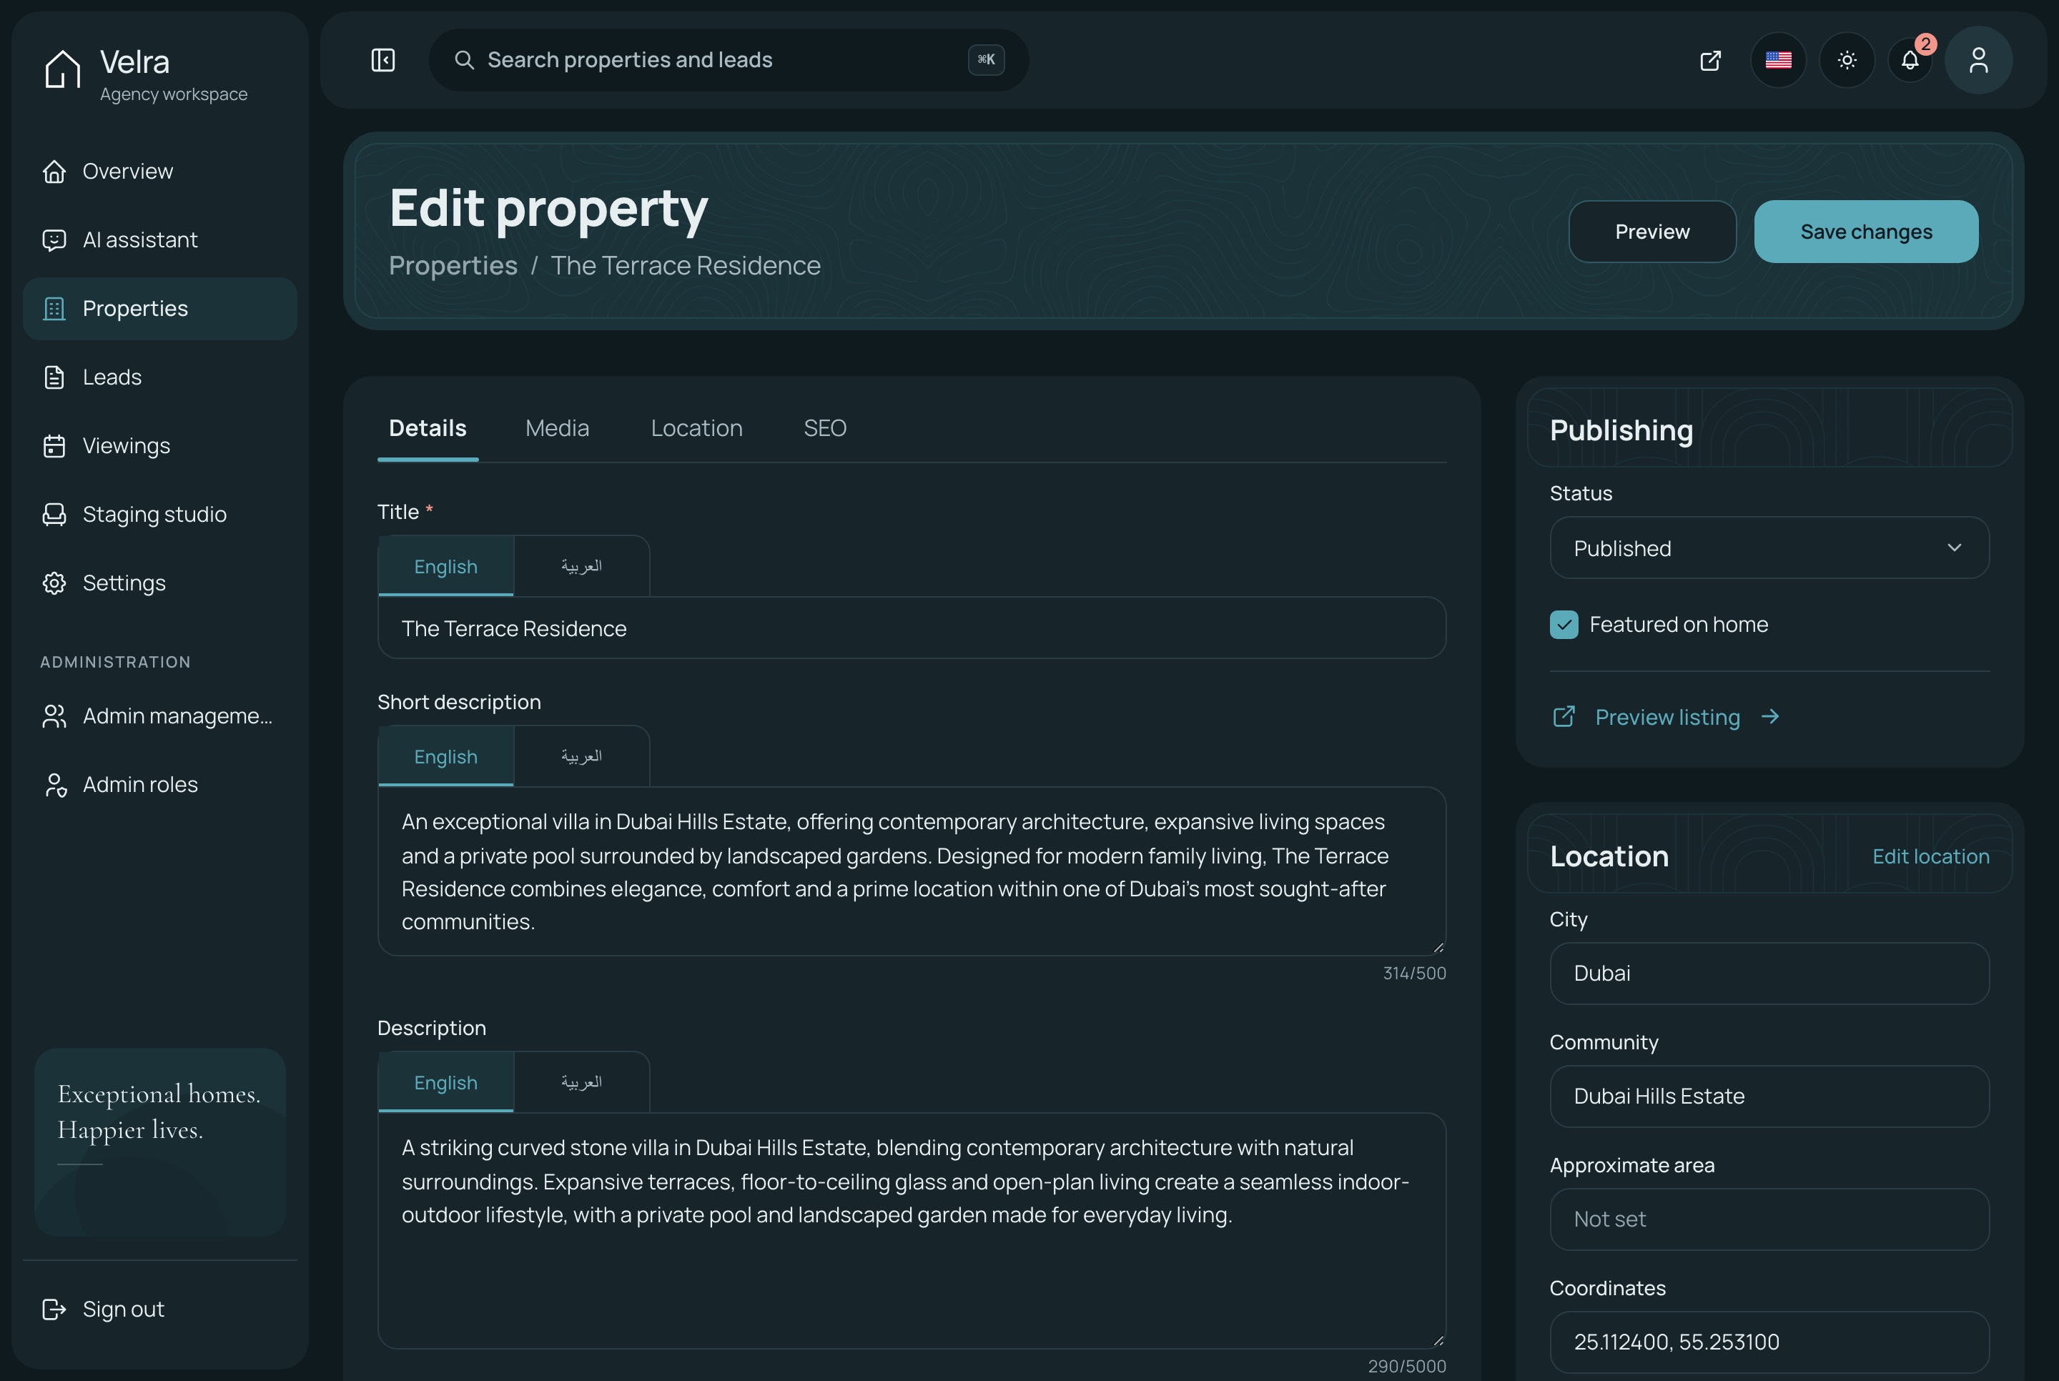Switch to the Media tab
Image resolution: width=2059 pixels, height=1381 pixels.
557,428
